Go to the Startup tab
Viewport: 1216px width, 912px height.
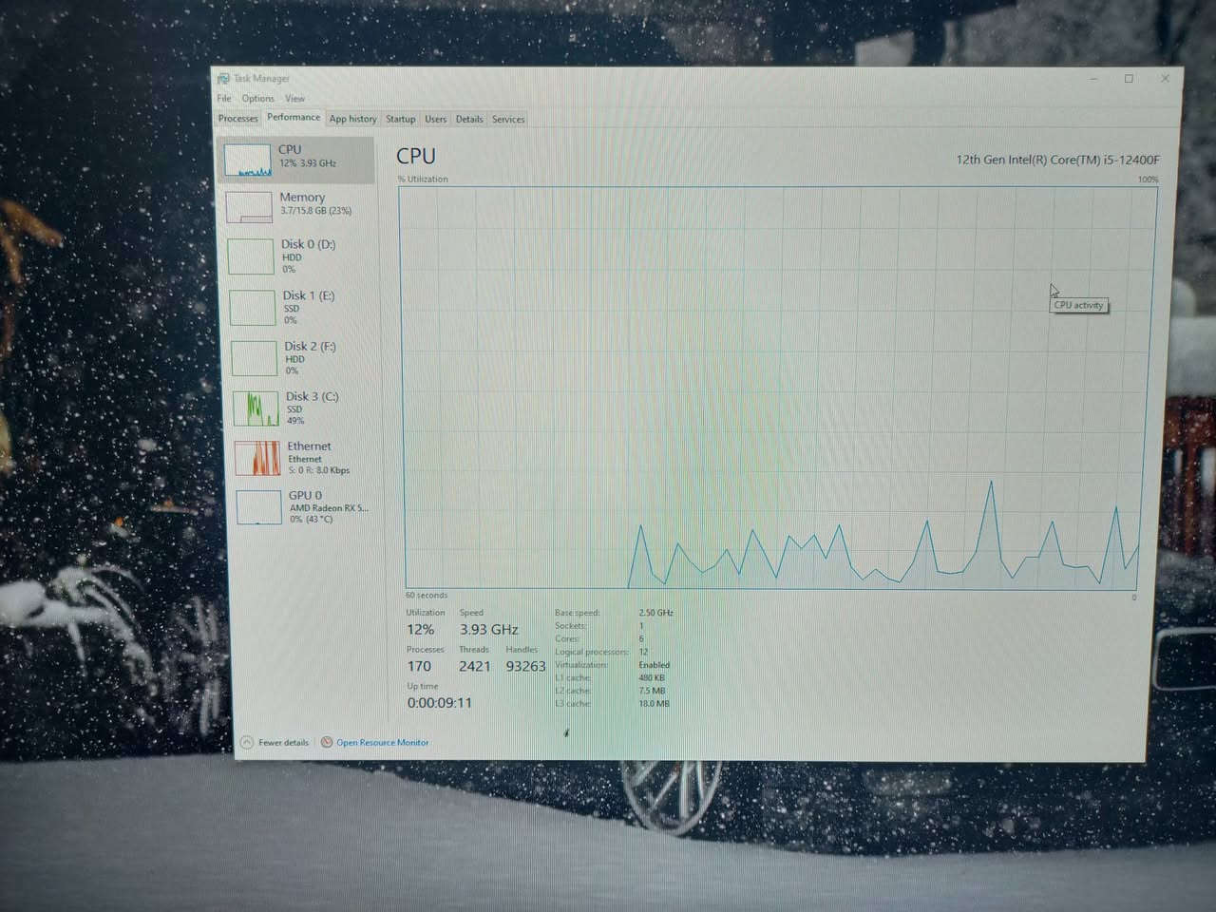tap(400, 119)
